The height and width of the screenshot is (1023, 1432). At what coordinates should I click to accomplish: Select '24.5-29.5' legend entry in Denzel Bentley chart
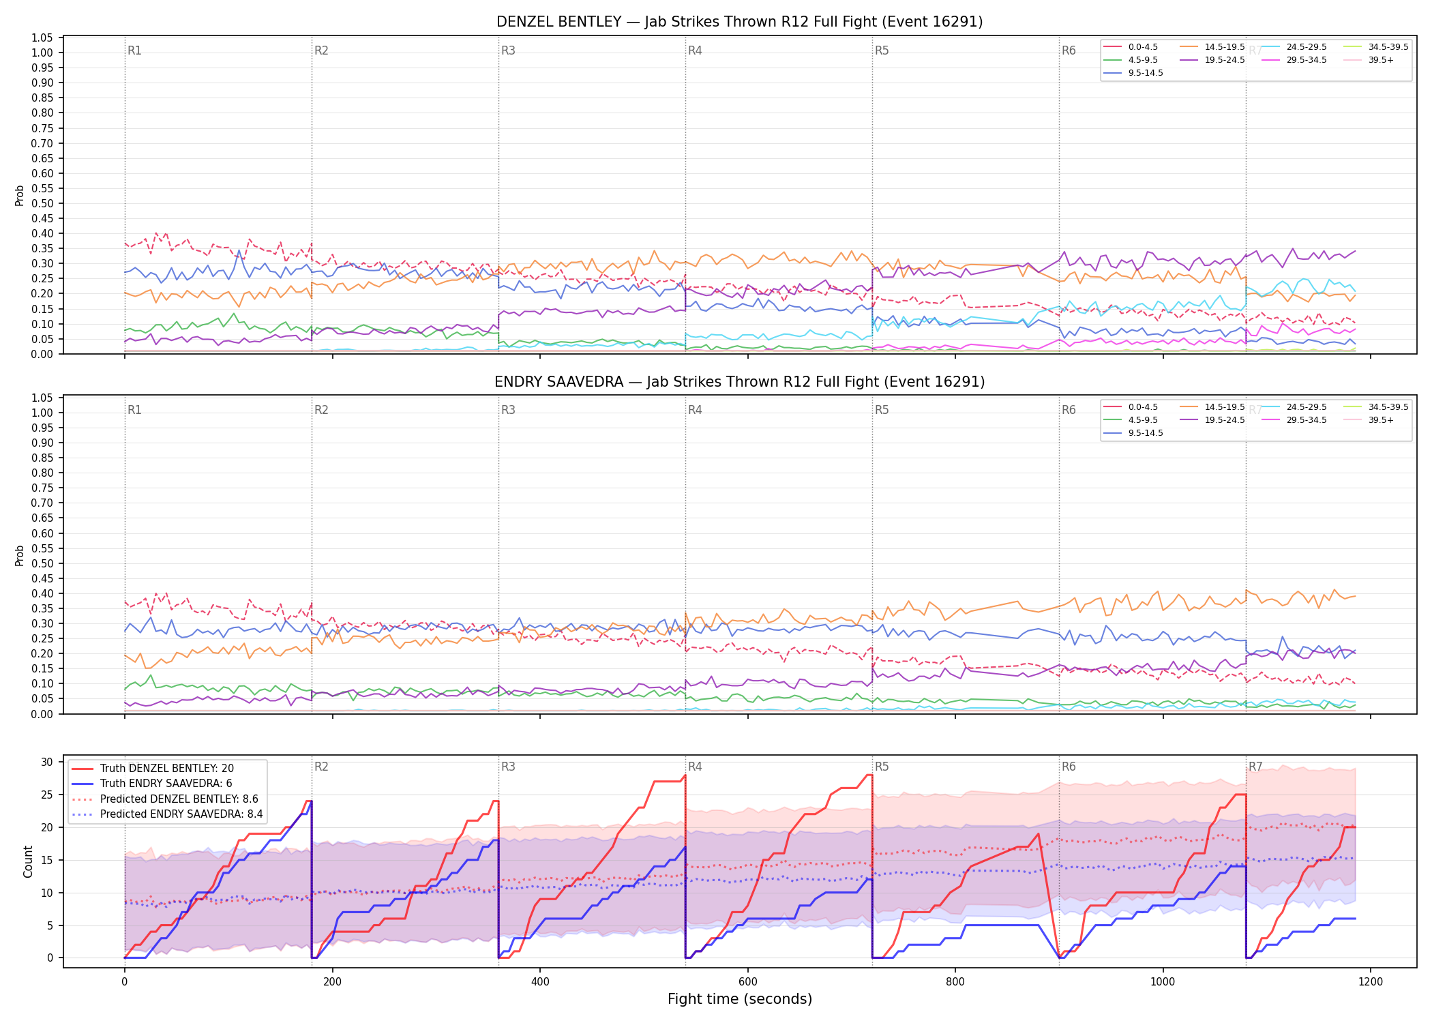tap(1294, 47)
